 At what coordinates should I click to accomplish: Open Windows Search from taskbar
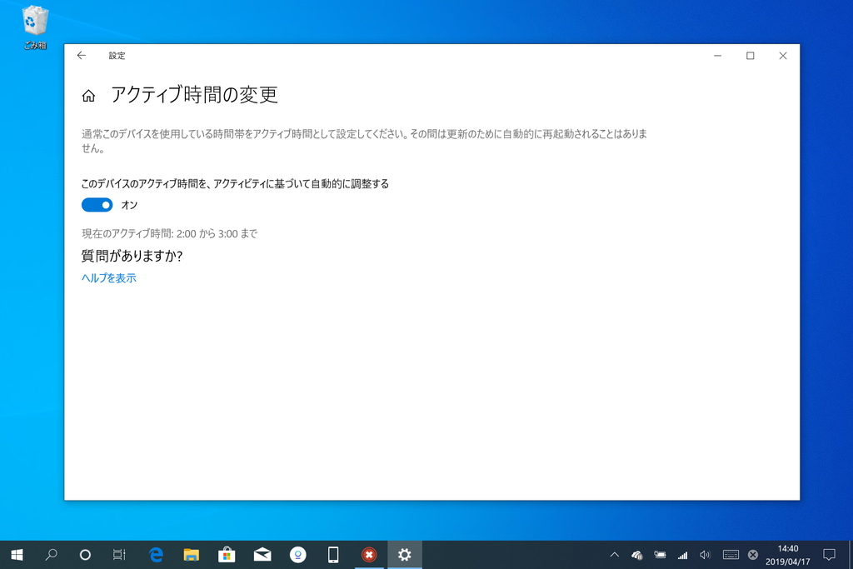pos(50,554)
